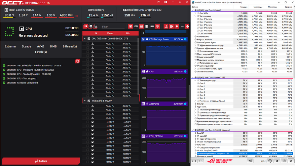Toggle the fan speed readings filter icon

click(x=187, y=26)
